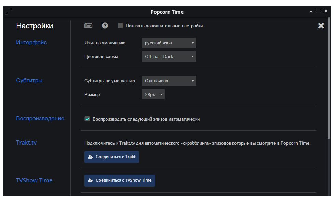The width and height of the screenshot is (336, 203).
Task: Open the keyboard shortcuts icon
Action: tap(88, 26)
